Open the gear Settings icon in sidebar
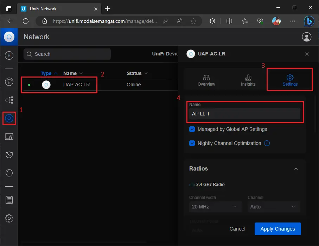The image size is (319, 246). pyautogui.click(x=9, y=218)
